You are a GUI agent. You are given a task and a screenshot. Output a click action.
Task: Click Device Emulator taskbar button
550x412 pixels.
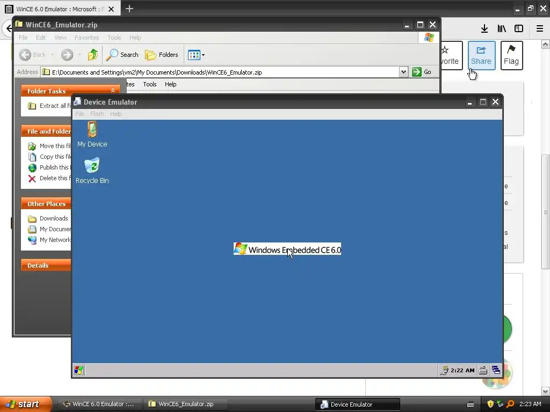pos(357,404)
